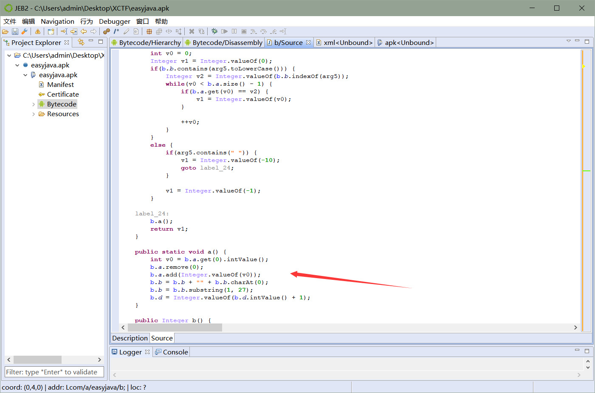Switch to the Bytecode/Hierarchy tab
The width and height of the screenshot is (595, 393).
146,42
